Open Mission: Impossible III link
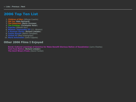 (19, 29)
